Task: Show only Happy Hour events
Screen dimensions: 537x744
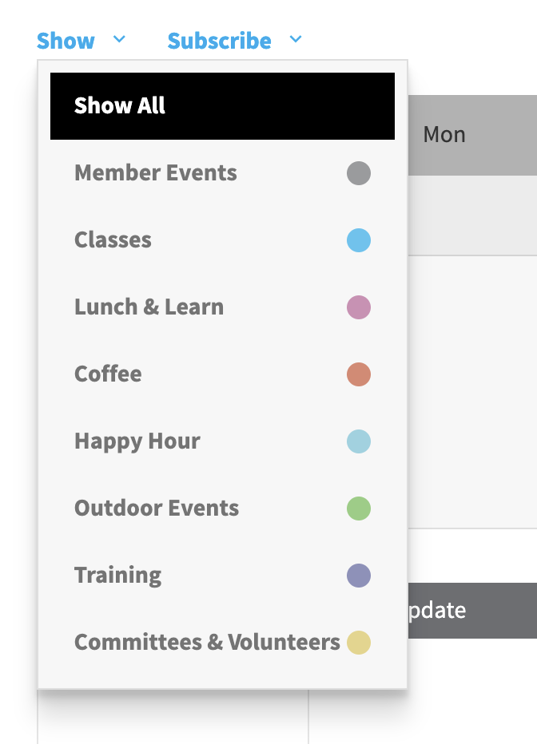Action: 137,441
